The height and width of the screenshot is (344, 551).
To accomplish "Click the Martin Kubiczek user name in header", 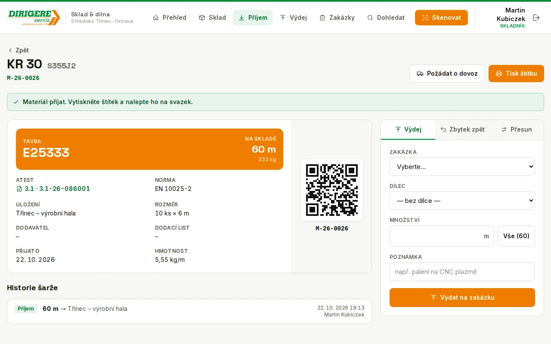I will (511, 15).
